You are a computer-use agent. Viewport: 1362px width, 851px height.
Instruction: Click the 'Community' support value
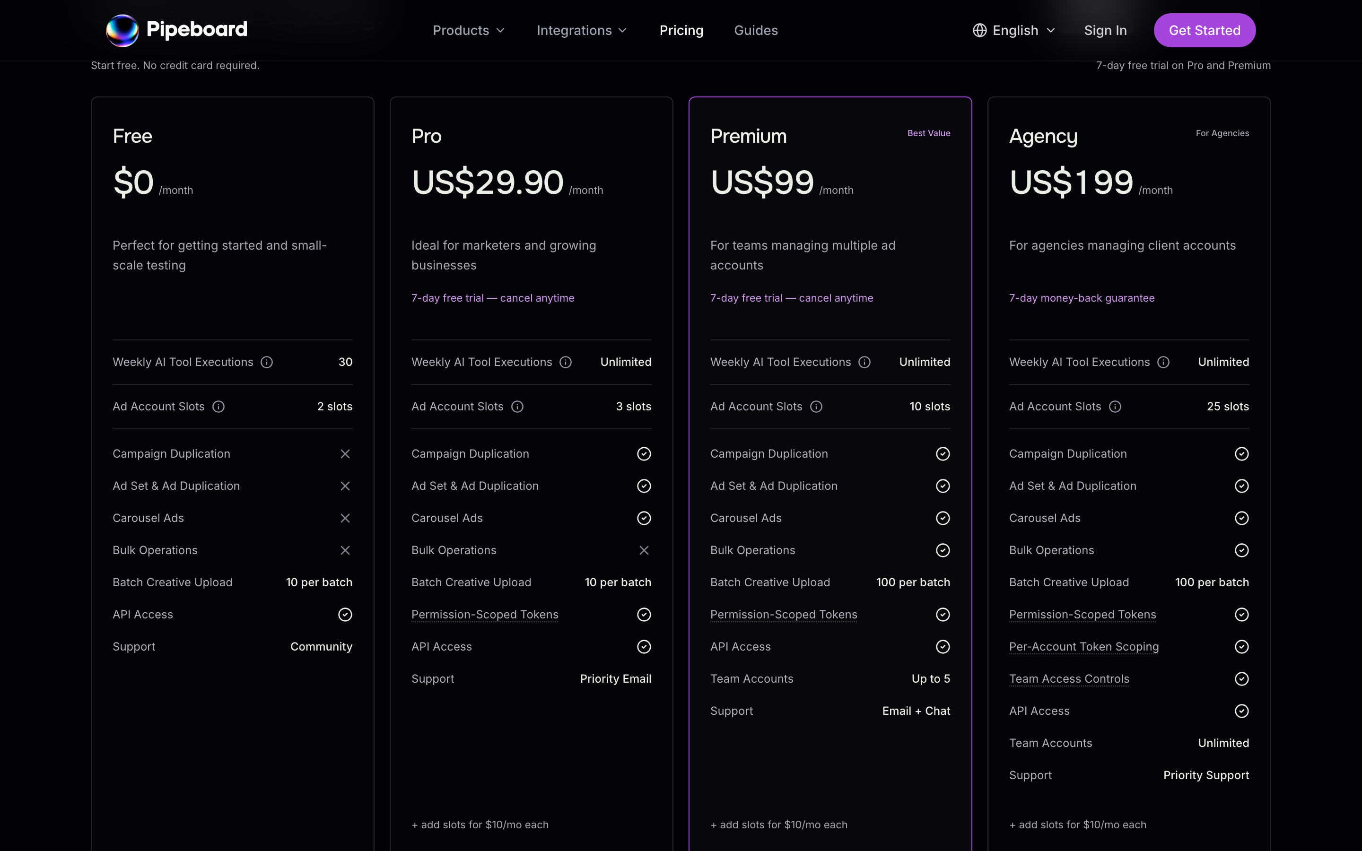321,647
